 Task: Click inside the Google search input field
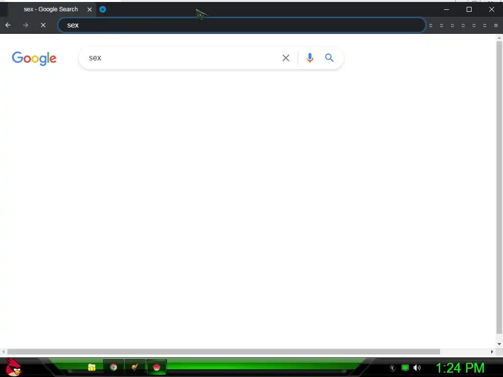[x=183, y=58]
